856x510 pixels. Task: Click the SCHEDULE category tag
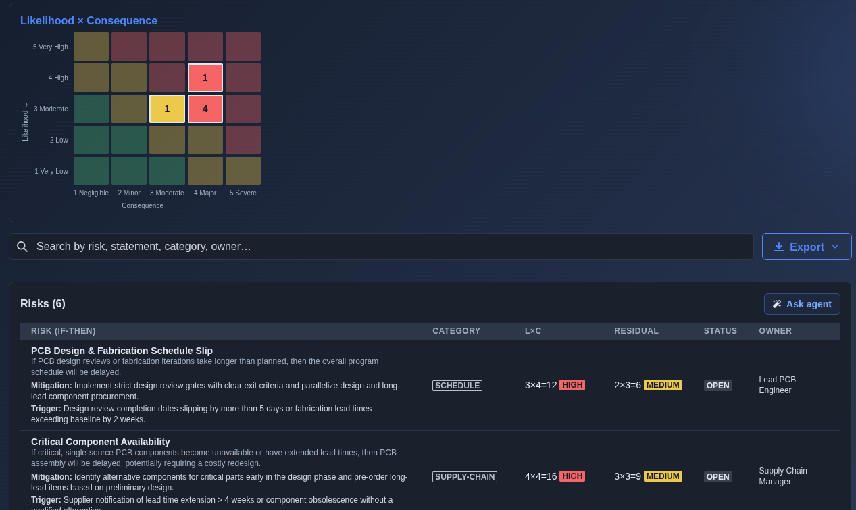click(x=457, y=386)
